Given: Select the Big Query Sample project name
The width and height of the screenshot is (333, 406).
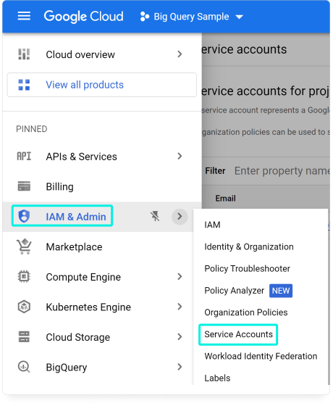Looking at the screenshot, I should tap(191, 17).
